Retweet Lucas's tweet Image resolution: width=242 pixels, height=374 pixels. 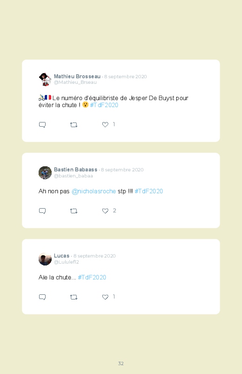[74, 297]
